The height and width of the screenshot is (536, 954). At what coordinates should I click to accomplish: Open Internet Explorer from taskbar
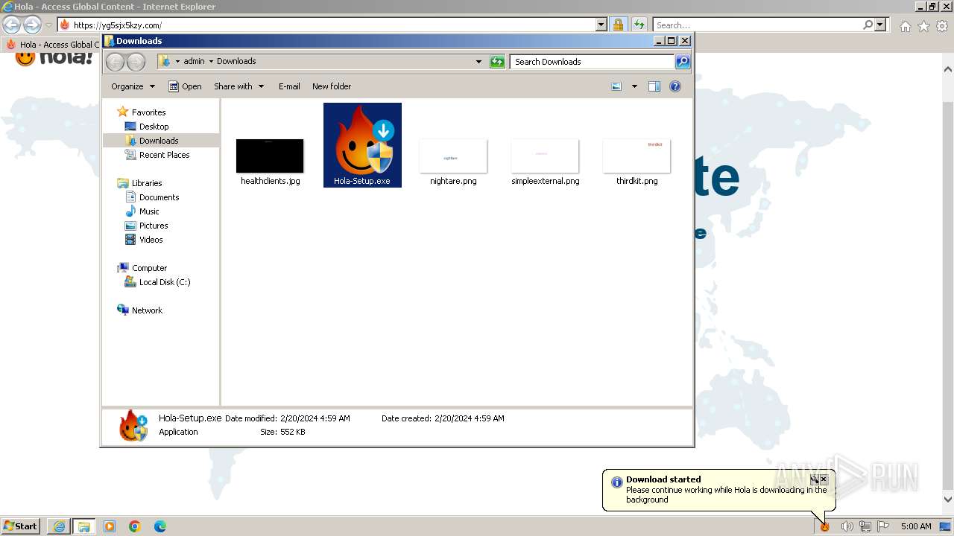59,526
